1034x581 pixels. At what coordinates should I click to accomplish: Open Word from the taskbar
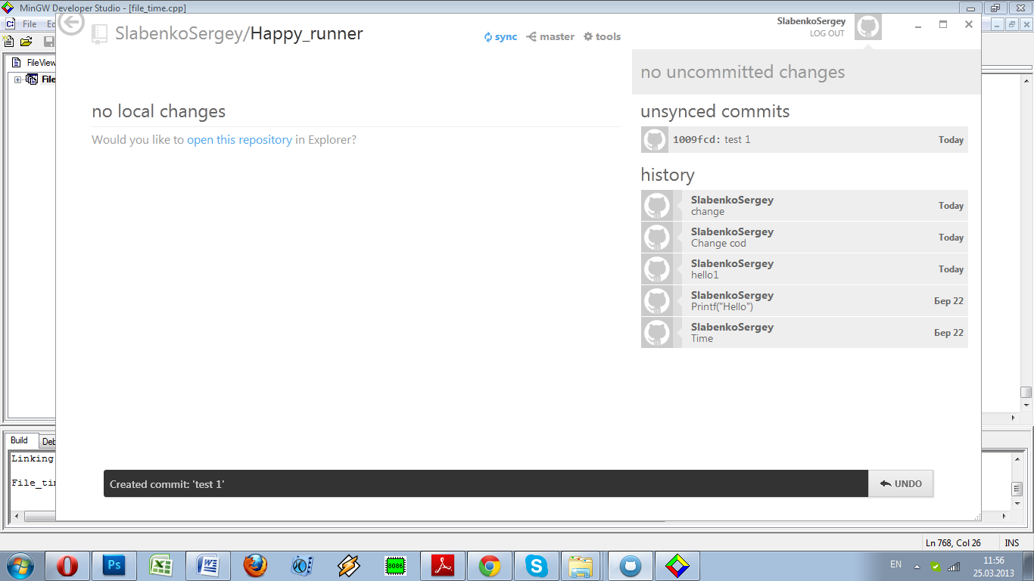click(208, 566)
